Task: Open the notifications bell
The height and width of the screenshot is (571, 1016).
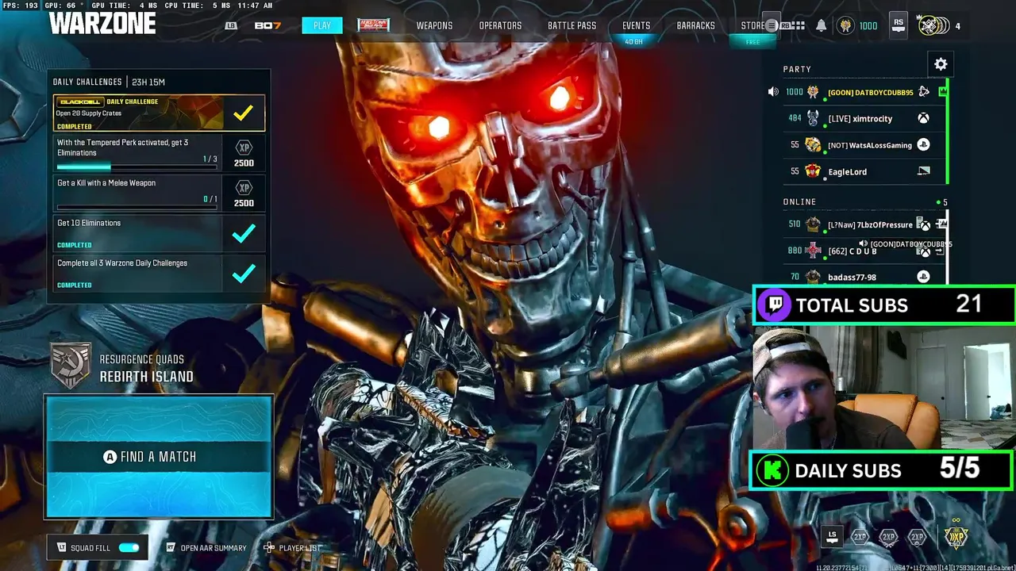Action: 822,25
